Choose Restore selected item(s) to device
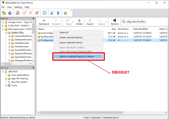This screenshot has height=120, width=169. pyautogui.click(x=78, y=57)
